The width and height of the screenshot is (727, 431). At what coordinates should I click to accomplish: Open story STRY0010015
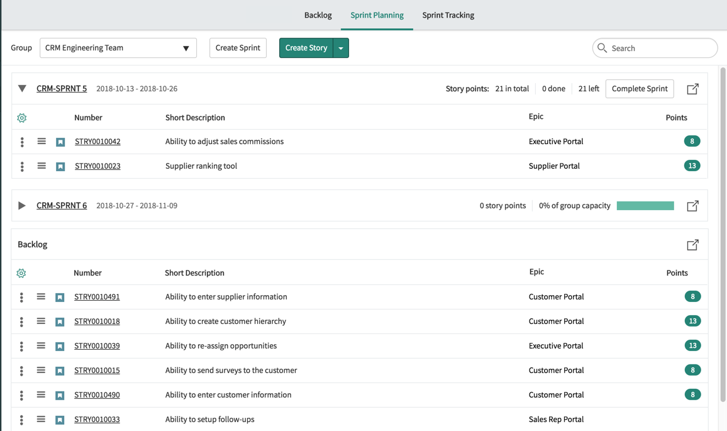coord(97,371)
